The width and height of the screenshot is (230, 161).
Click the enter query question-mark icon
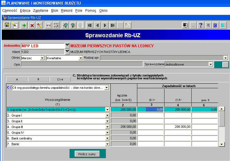click(66, 25)
